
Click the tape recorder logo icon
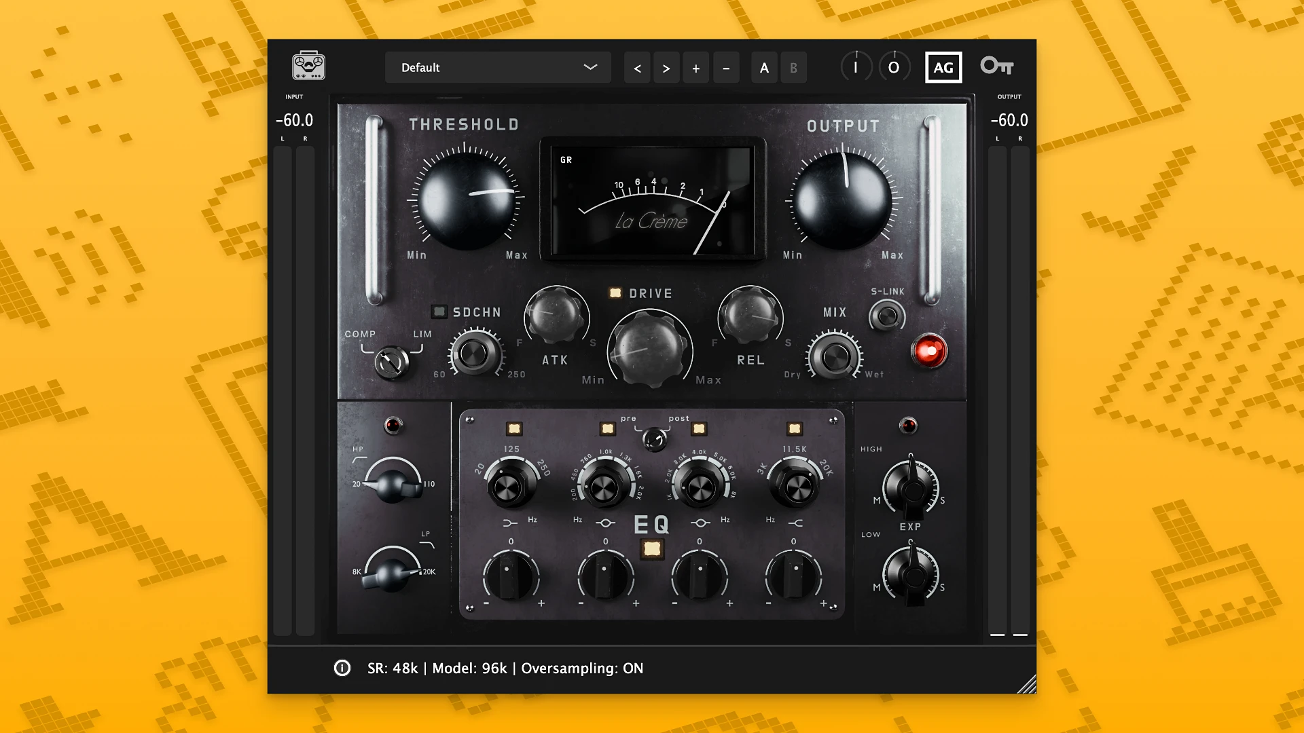pos(307,67)
